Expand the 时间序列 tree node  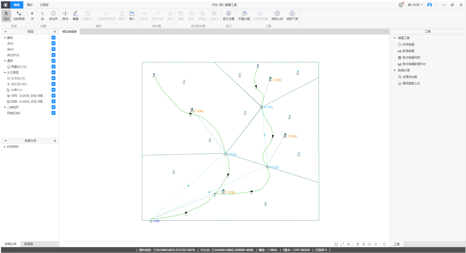5,147
